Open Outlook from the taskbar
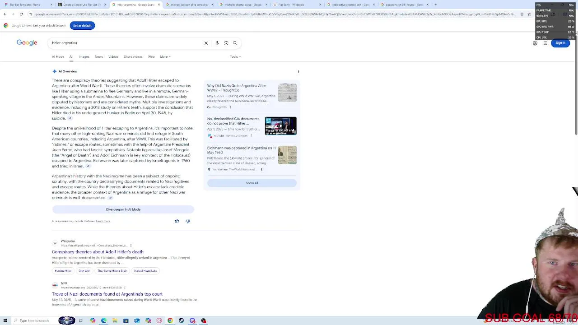 pos(137,320)
